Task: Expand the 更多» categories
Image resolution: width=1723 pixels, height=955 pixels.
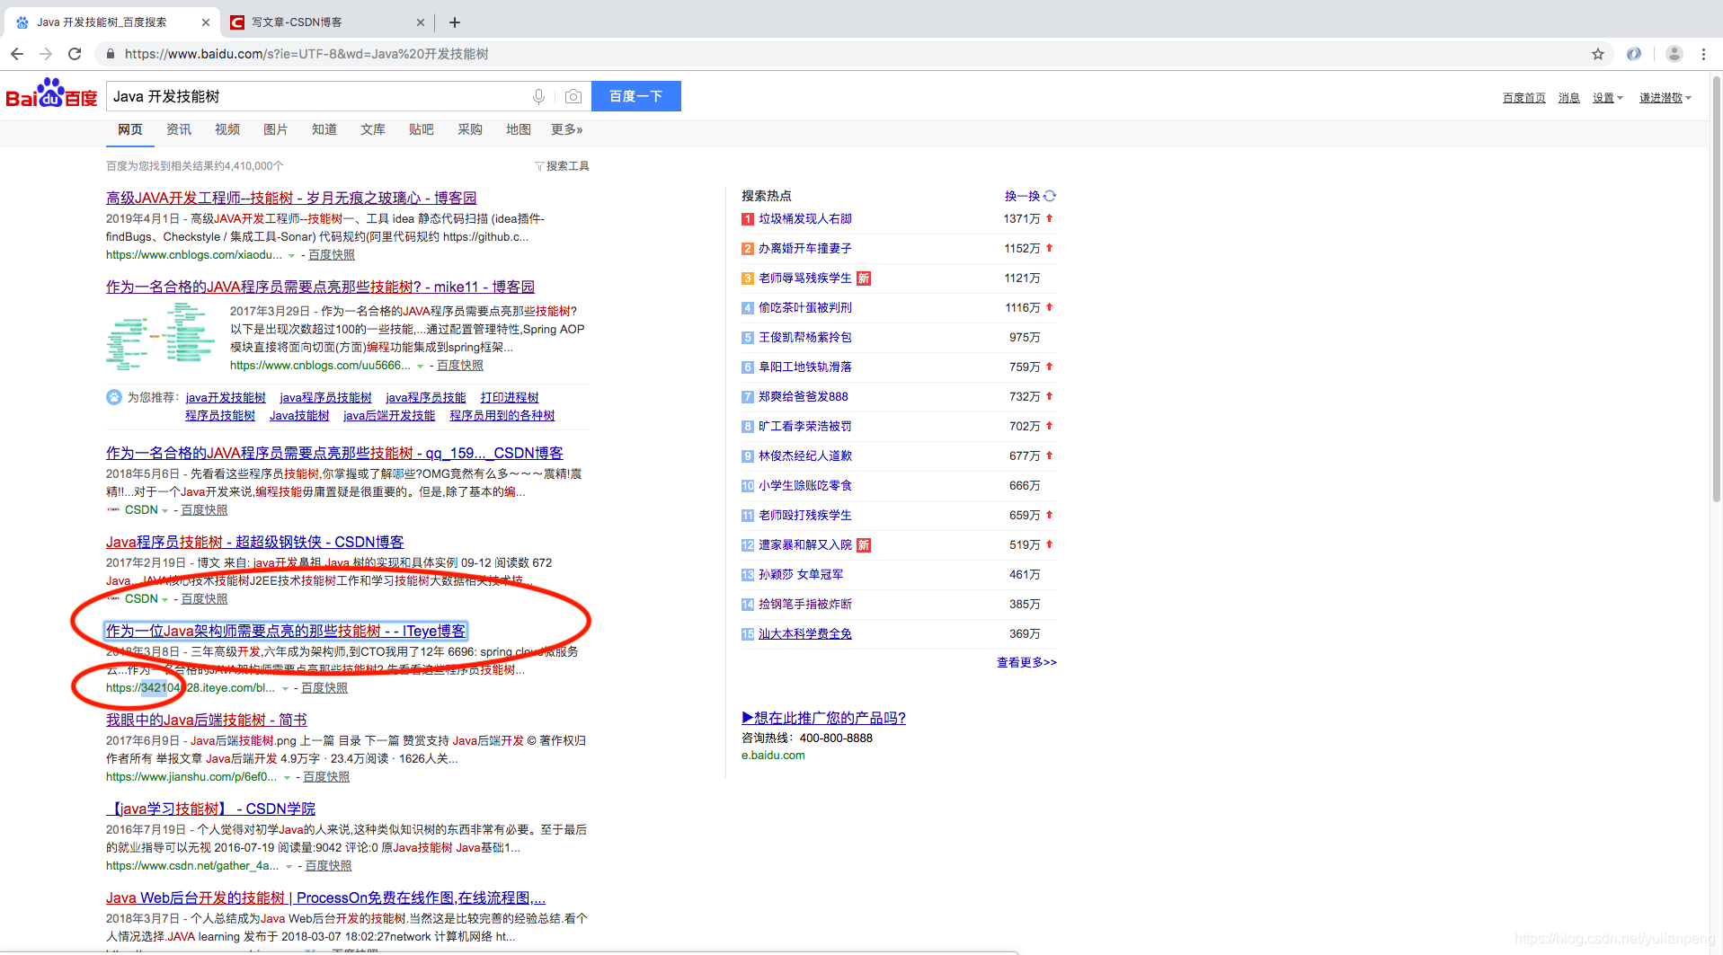Action: 567,130
